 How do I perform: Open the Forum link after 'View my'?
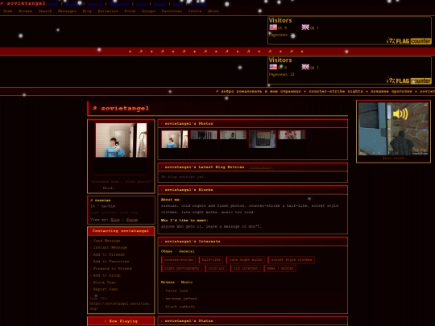(x=132, y=220)
